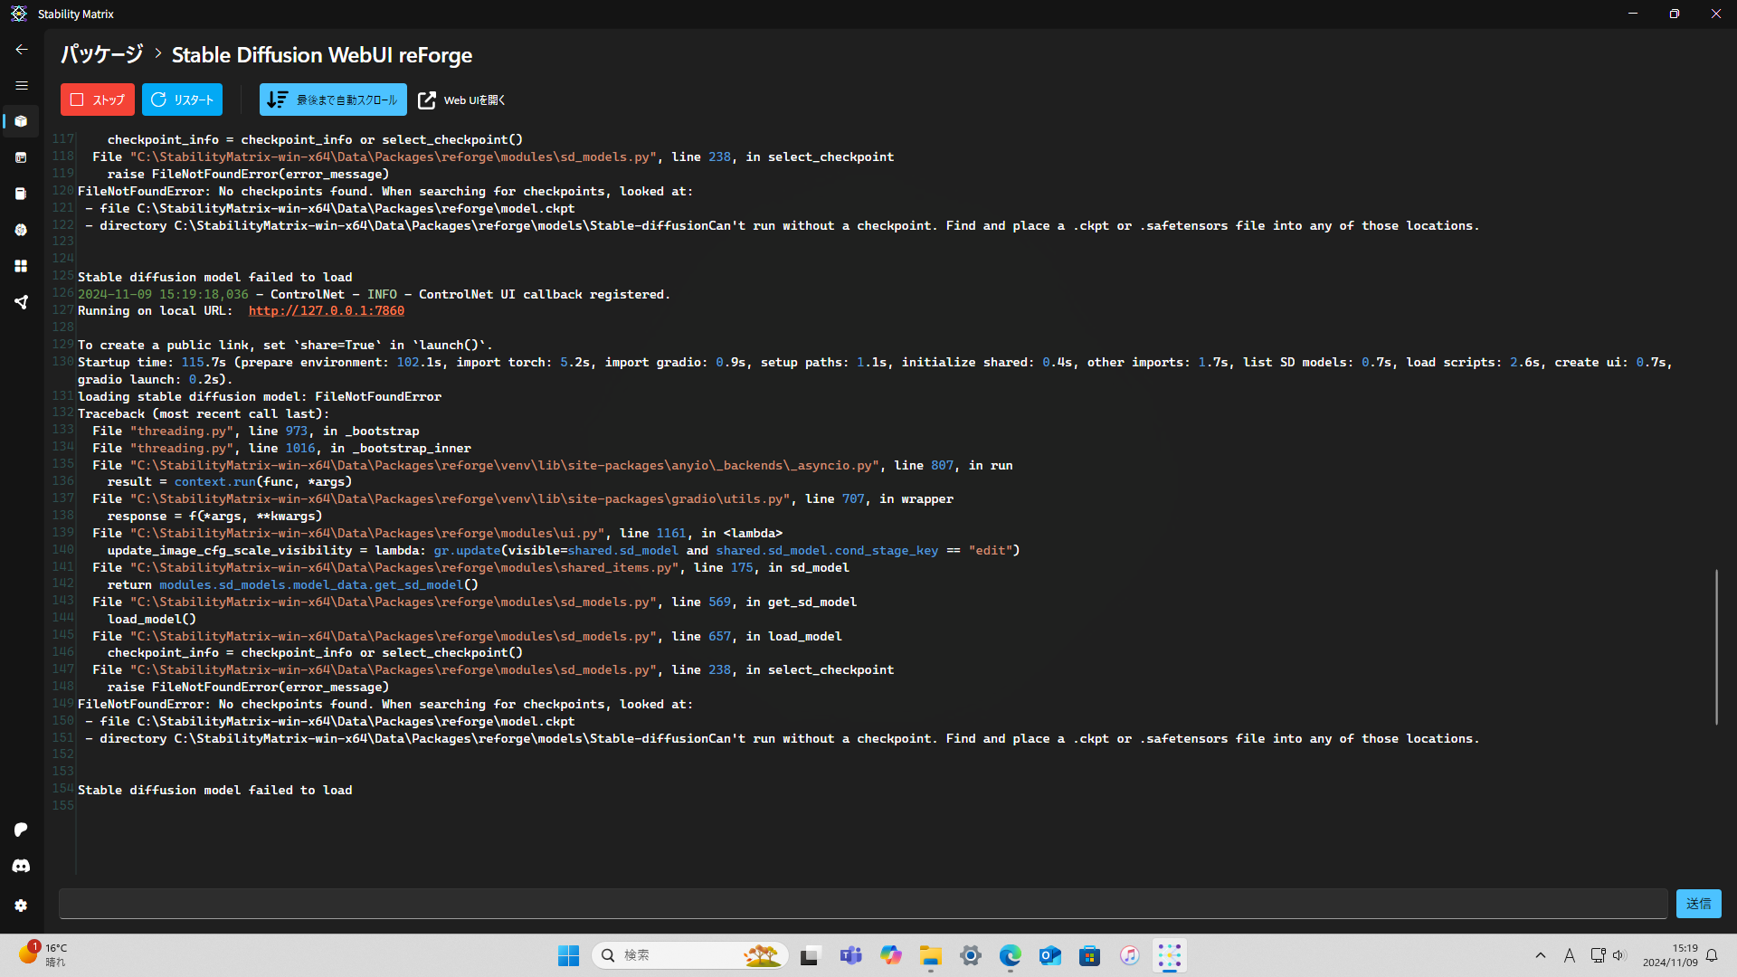Screen dimensions: 1737x977
Task: Open the Discord link icon
Action: [x=21, y=866]
